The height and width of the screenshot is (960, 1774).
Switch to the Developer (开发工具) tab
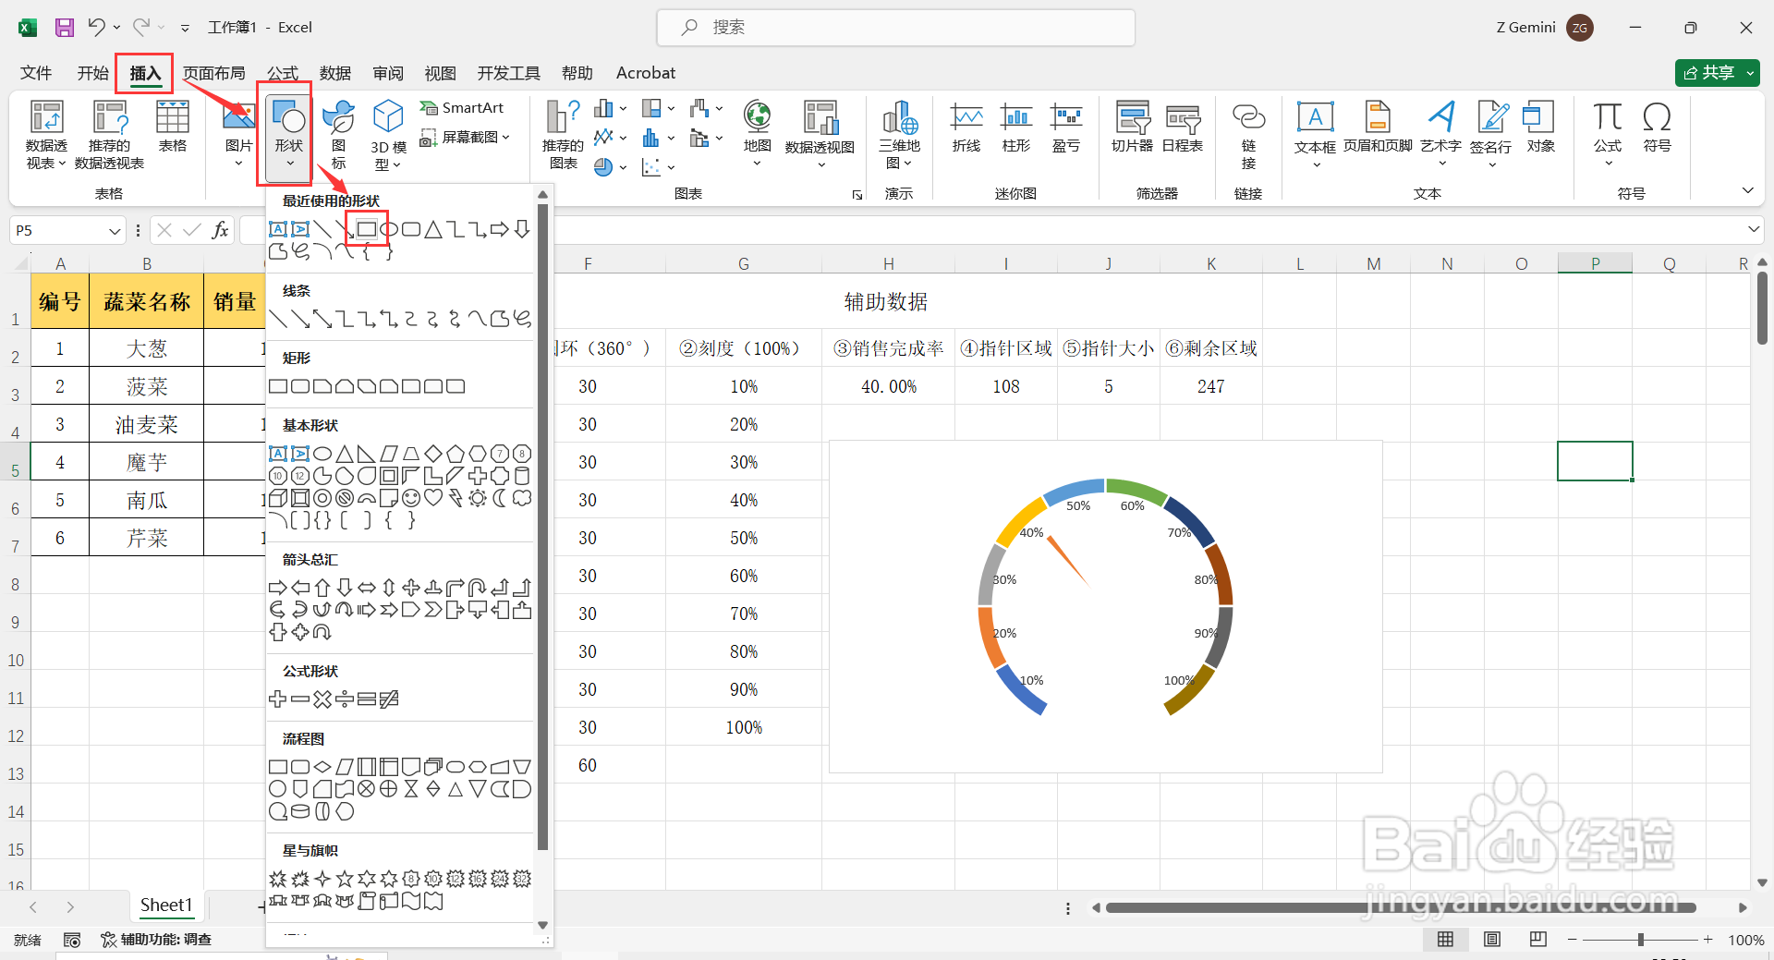(x=508, y=73)
